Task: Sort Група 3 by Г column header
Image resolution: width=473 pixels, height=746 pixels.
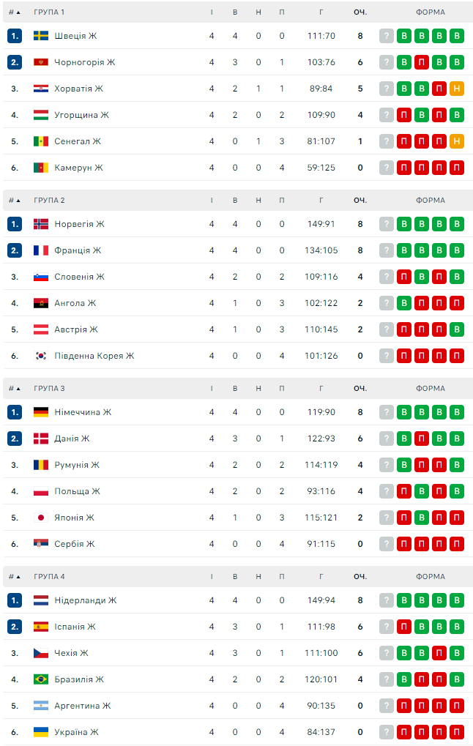Action: click(x=321, y=389)
